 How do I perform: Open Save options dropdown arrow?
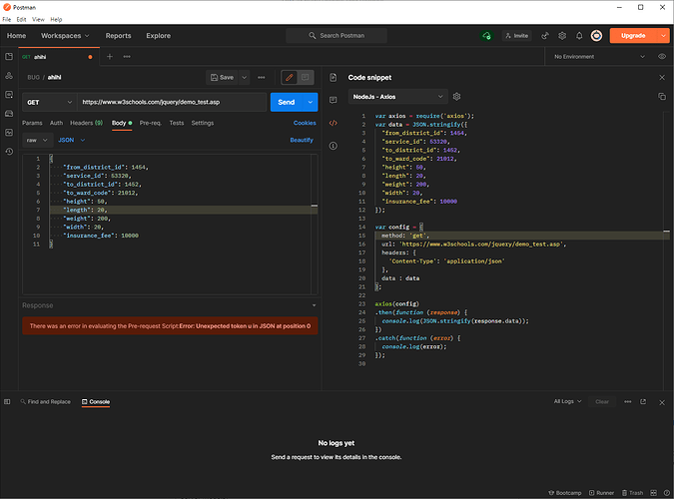[x=245, y=78]
